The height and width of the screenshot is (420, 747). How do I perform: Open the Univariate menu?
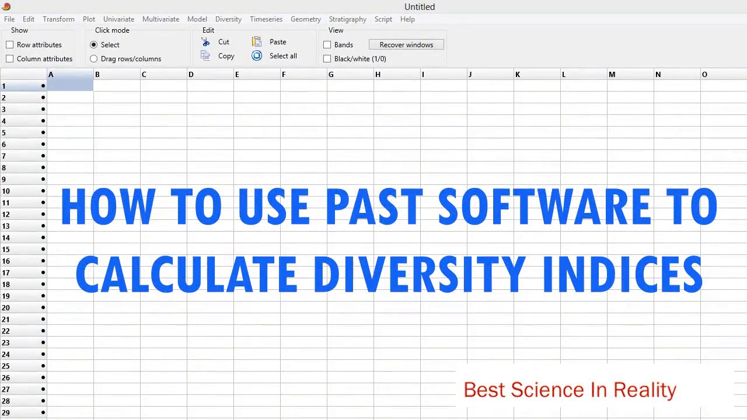coord(118,19)
